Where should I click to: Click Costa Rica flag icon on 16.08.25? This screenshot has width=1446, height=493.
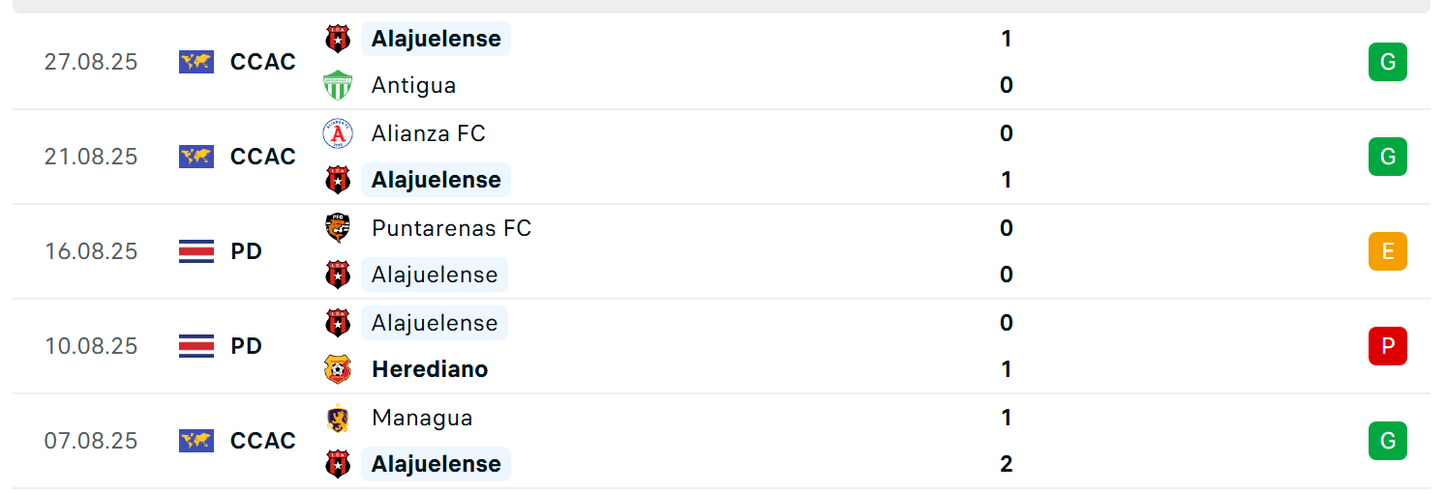[x=196, y=251]
